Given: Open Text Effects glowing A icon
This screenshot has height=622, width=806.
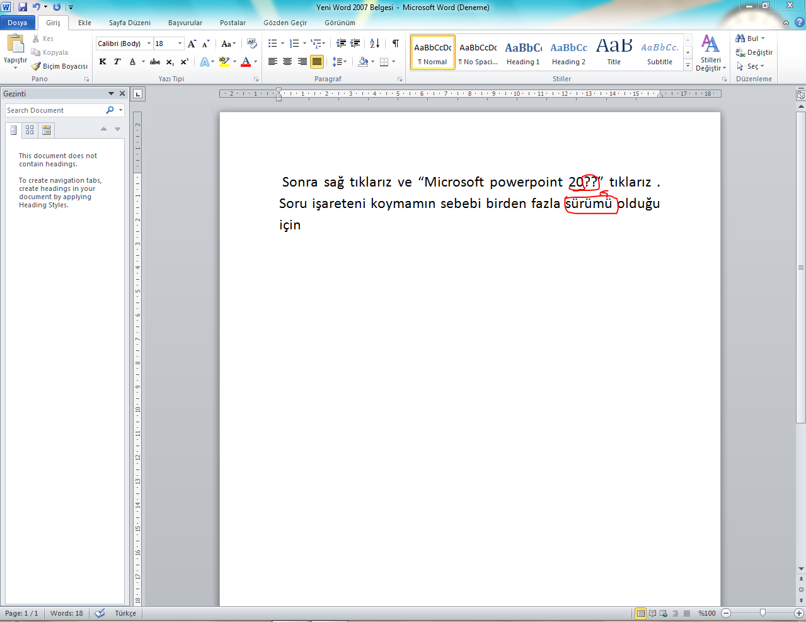Looking at the screenshot, I should pos(204,62).
